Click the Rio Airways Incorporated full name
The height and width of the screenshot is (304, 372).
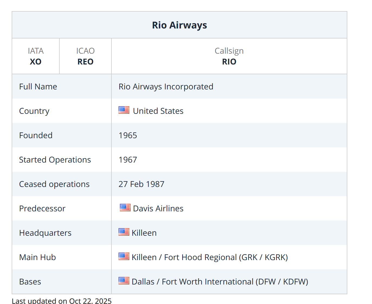point(166,86)
